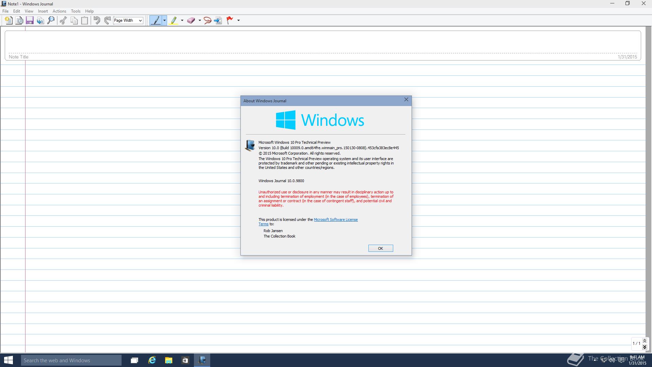Viewport: 652px width, 367px height.
Task: Open the Microsoft Software License Terms link
Action: click(336, 220)
